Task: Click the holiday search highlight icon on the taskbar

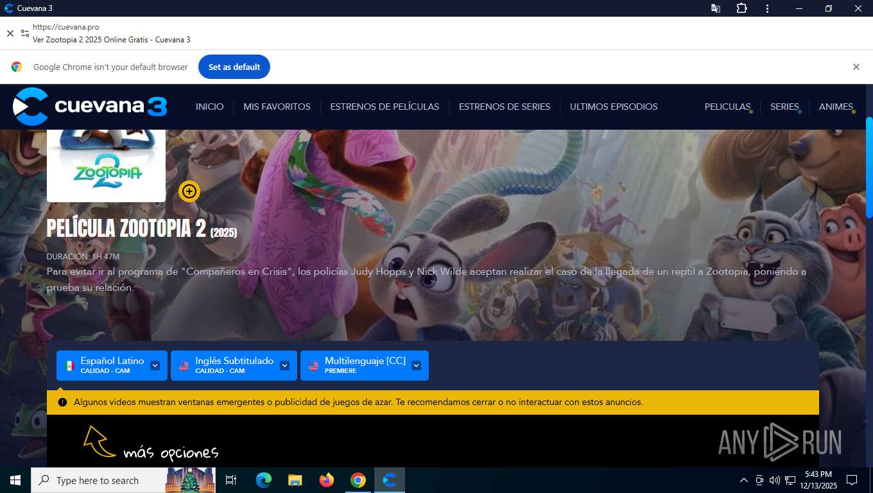Action: 191,480
